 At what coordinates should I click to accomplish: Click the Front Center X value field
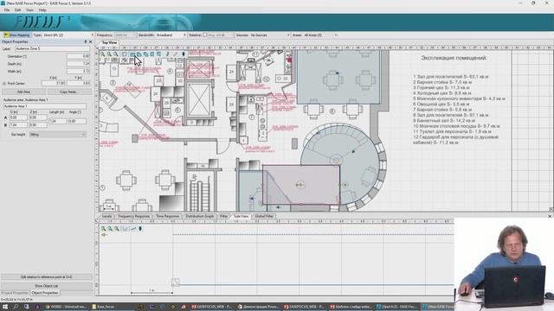[x=54, y=84]
